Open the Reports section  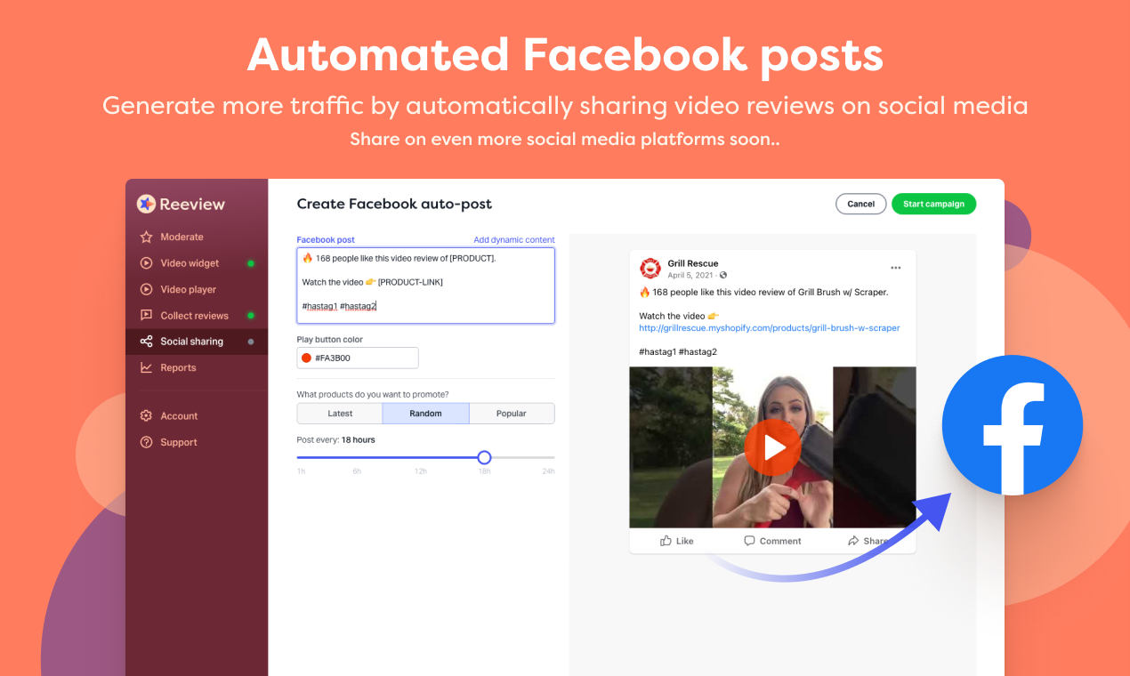tap(180, 367)
